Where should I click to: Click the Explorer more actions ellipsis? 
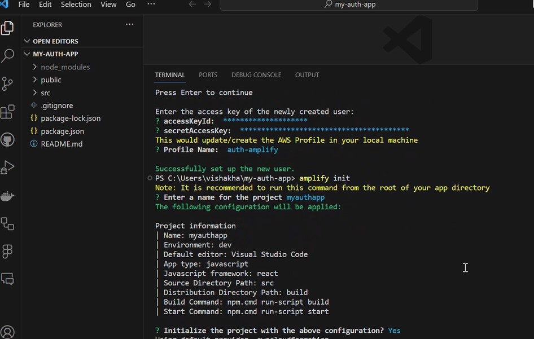point(129,24)
